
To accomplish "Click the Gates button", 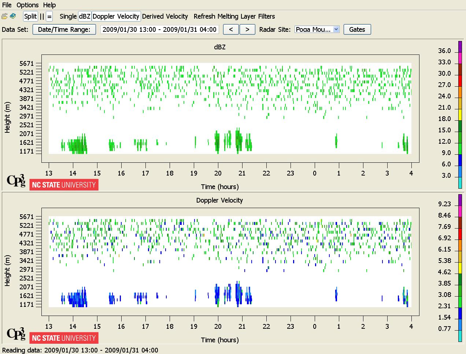I will (x=357, y=30).
